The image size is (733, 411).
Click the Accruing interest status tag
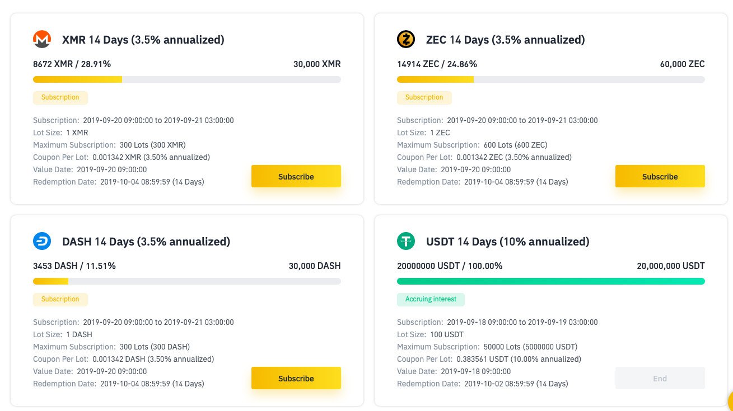(x=431, y=299)
